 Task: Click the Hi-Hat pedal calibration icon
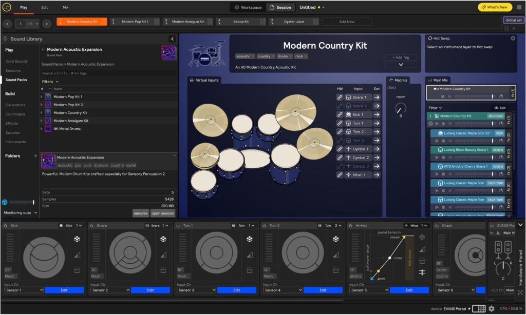click(422, 272)
